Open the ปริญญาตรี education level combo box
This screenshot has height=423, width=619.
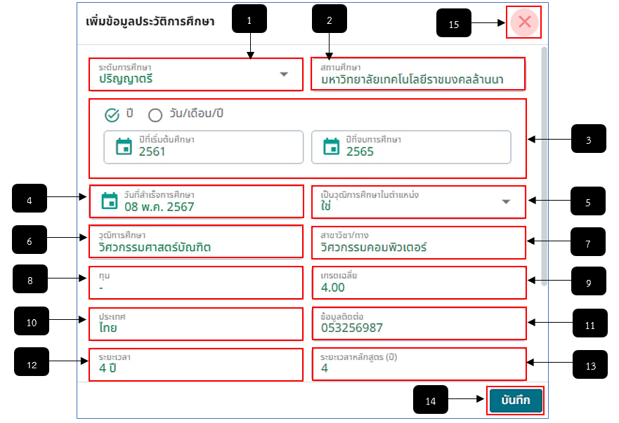coord(196,74)
